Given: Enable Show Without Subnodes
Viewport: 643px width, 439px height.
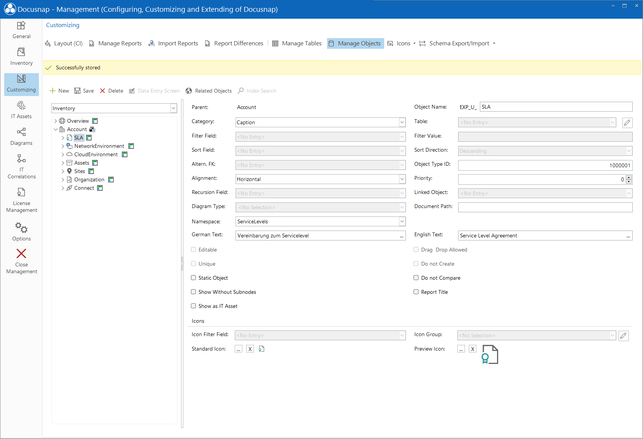Looking at the screenshot, I should coord(194,292).
